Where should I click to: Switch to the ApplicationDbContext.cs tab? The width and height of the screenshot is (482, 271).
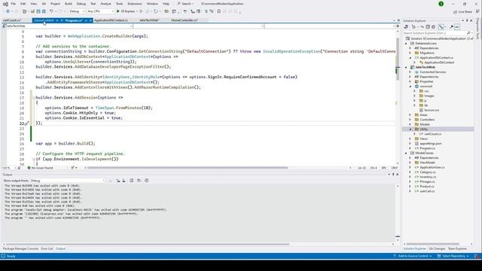(x=111, y=20)
